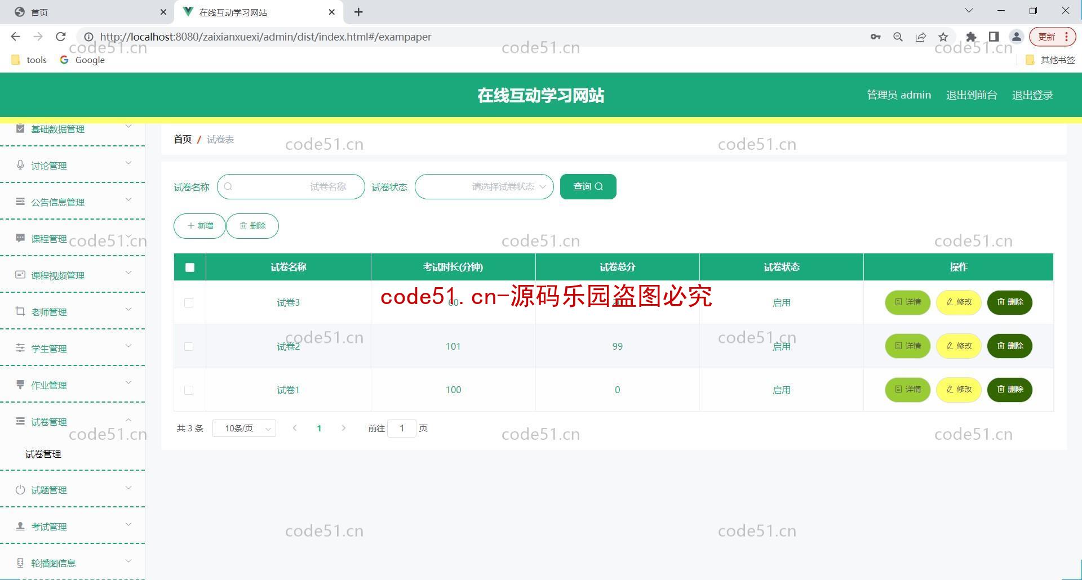1082x580 pixels.
Task: Open the Google bookmark
Action: (x=82, y=60)
